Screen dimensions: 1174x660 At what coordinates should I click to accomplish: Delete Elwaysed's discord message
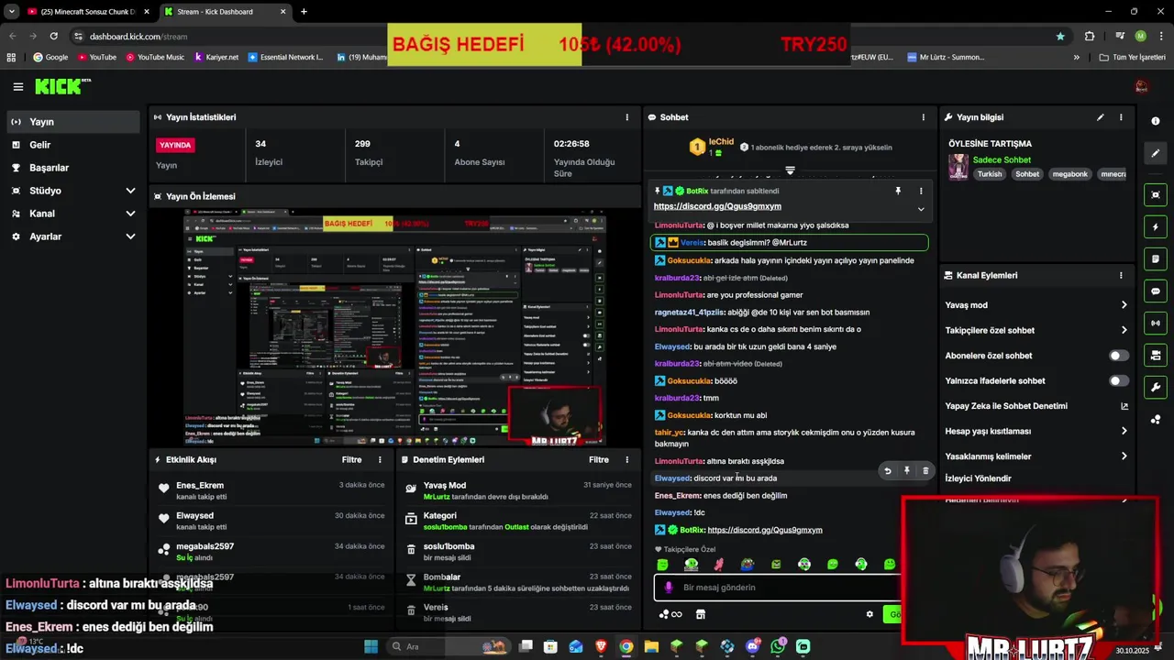coord(925,471)
